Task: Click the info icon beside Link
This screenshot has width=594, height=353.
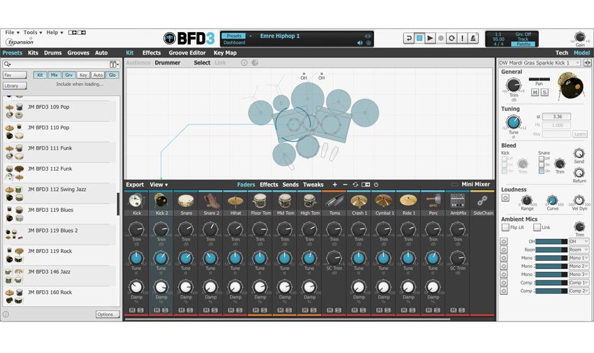Action: [x=245, y=63]
